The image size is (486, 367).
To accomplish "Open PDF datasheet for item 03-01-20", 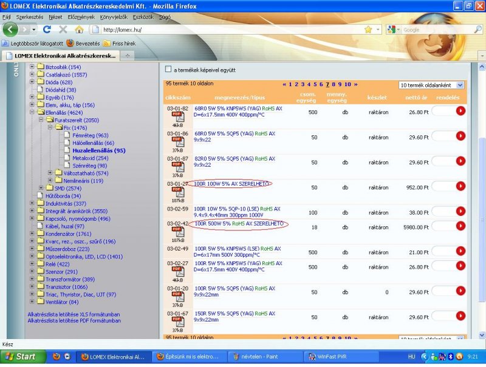I will pos(178,297).
